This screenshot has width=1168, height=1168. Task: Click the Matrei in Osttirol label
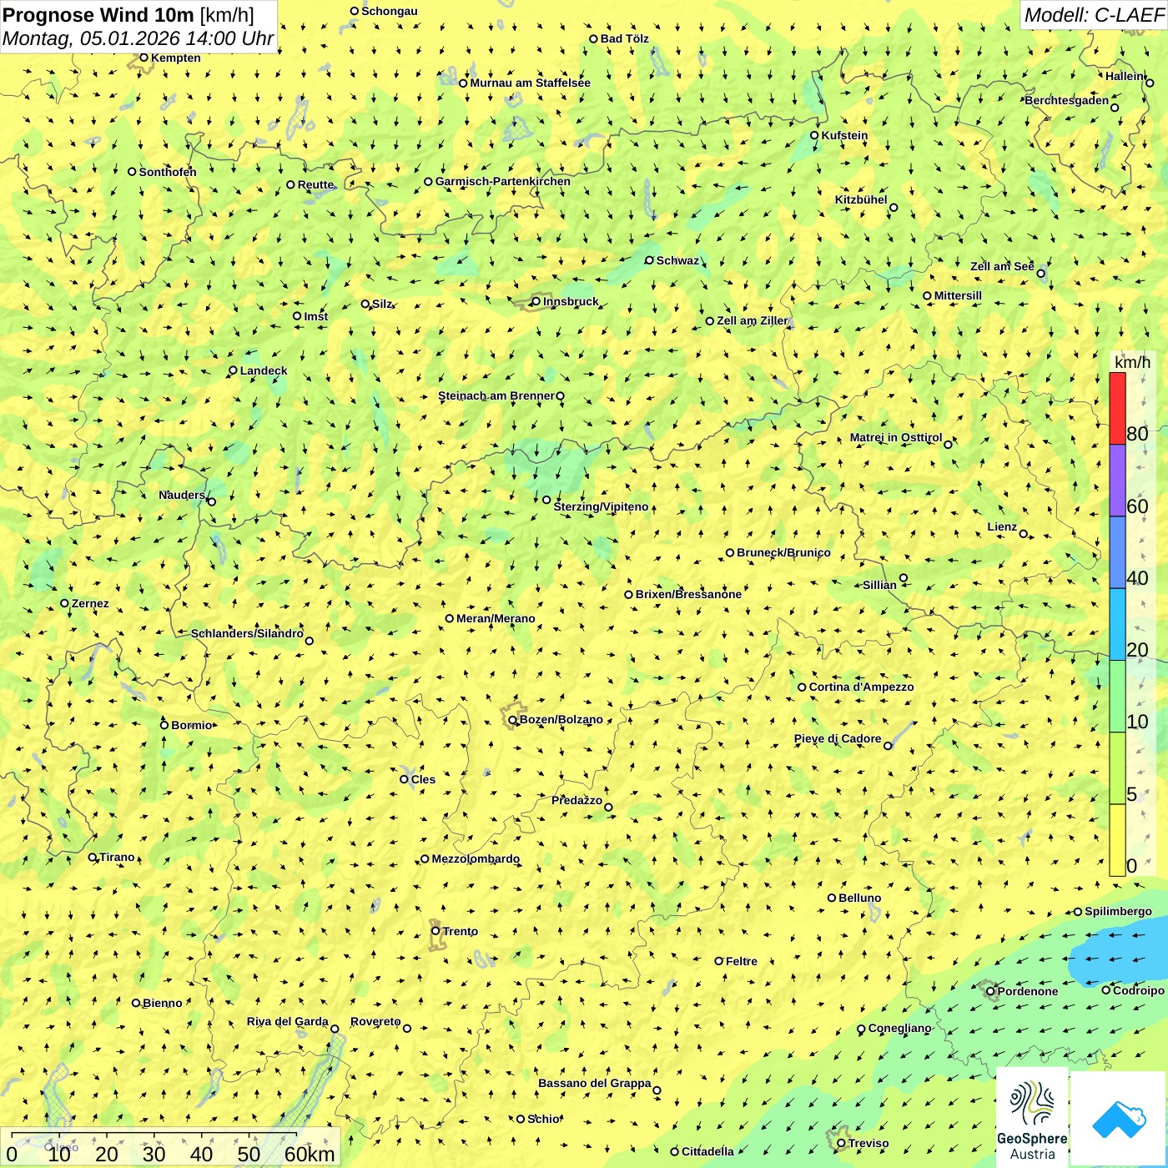896,437
